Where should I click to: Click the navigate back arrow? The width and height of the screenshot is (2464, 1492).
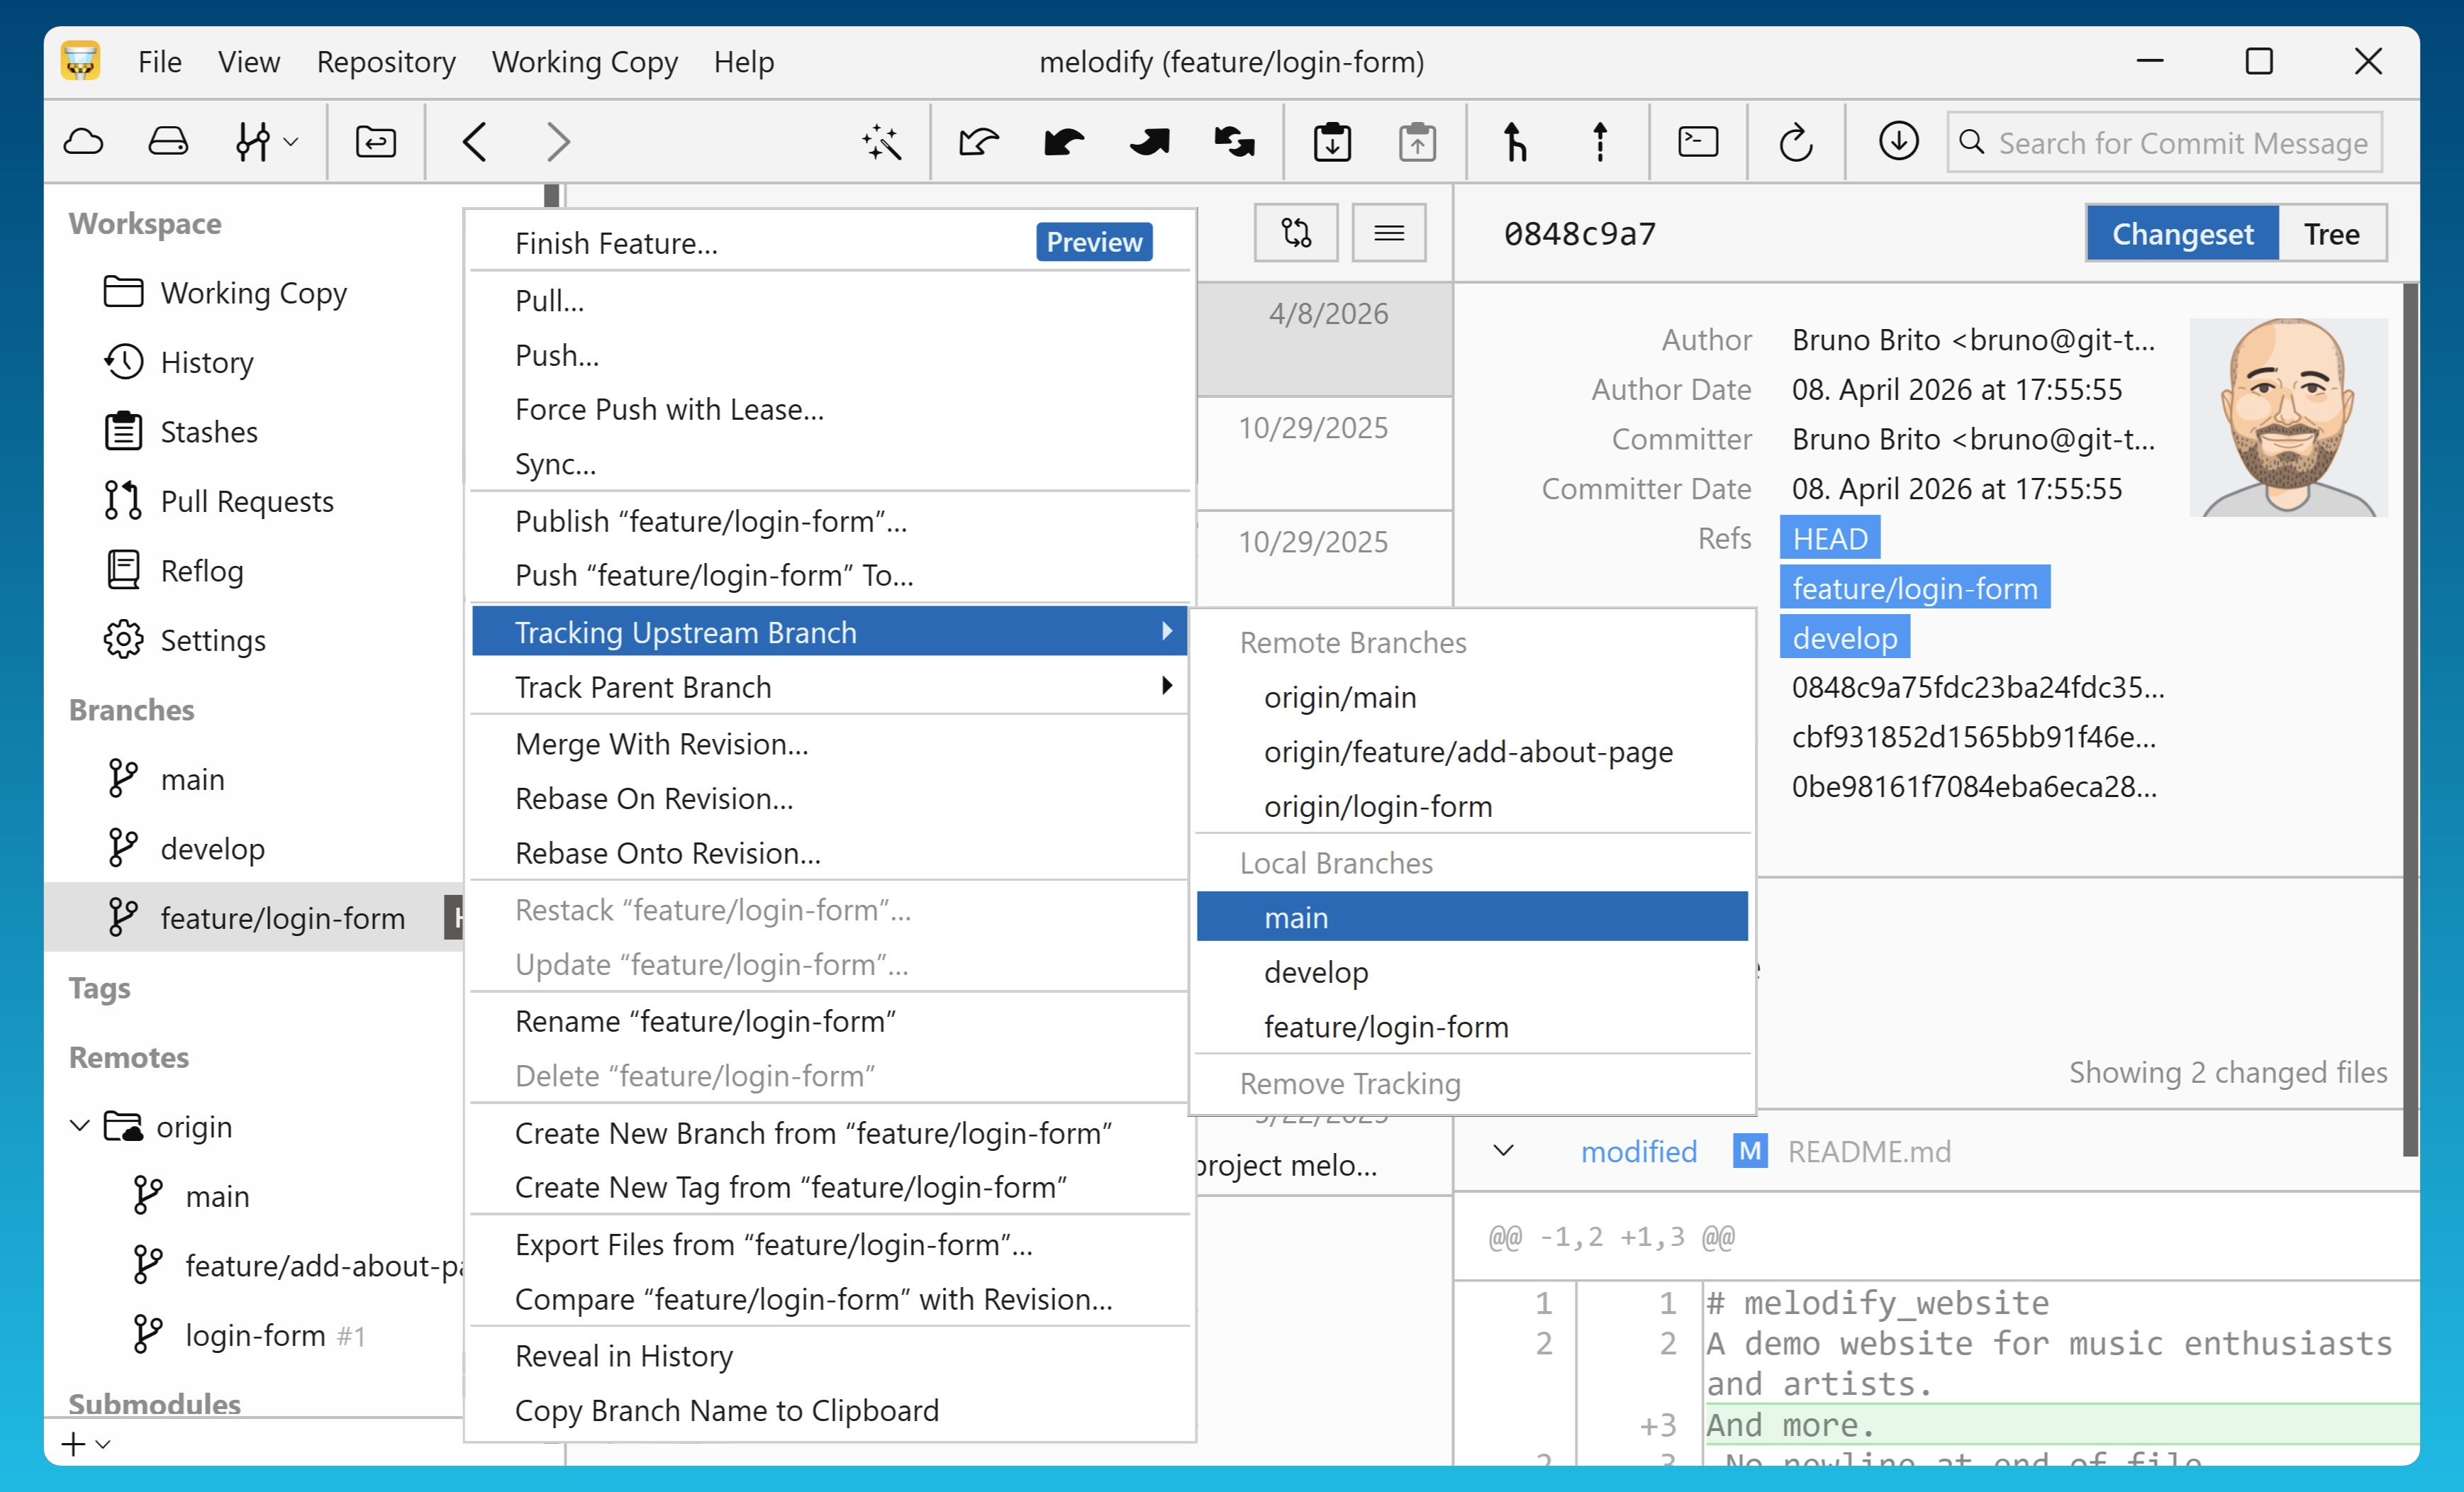(476, 141)
